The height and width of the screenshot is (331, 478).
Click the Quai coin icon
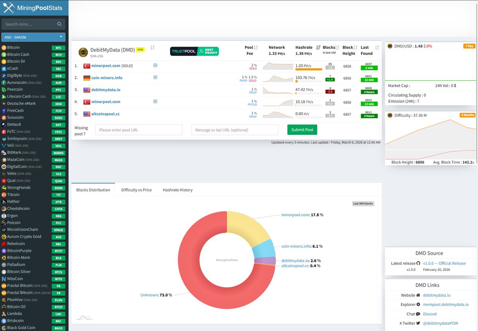coord(4,181)
